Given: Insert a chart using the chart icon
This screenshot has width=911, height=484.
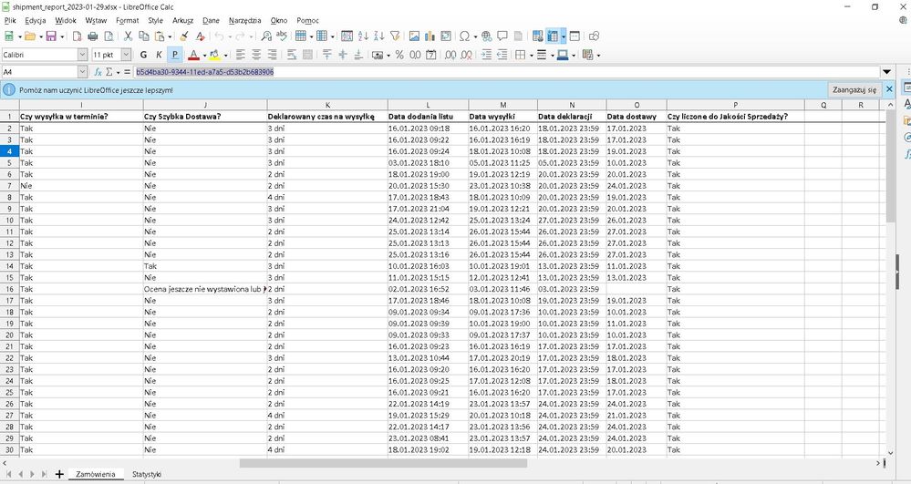Looking at the screenshot, I should coord(430,36).
